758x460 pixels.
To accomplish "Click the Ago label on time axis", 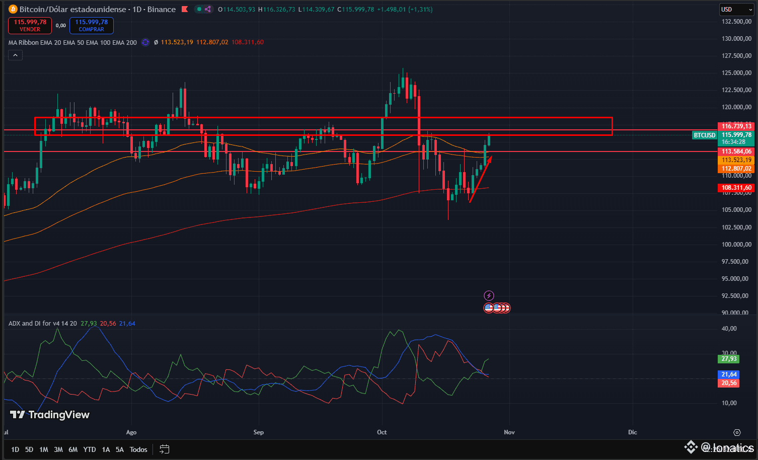I will (x=131, y=432).
